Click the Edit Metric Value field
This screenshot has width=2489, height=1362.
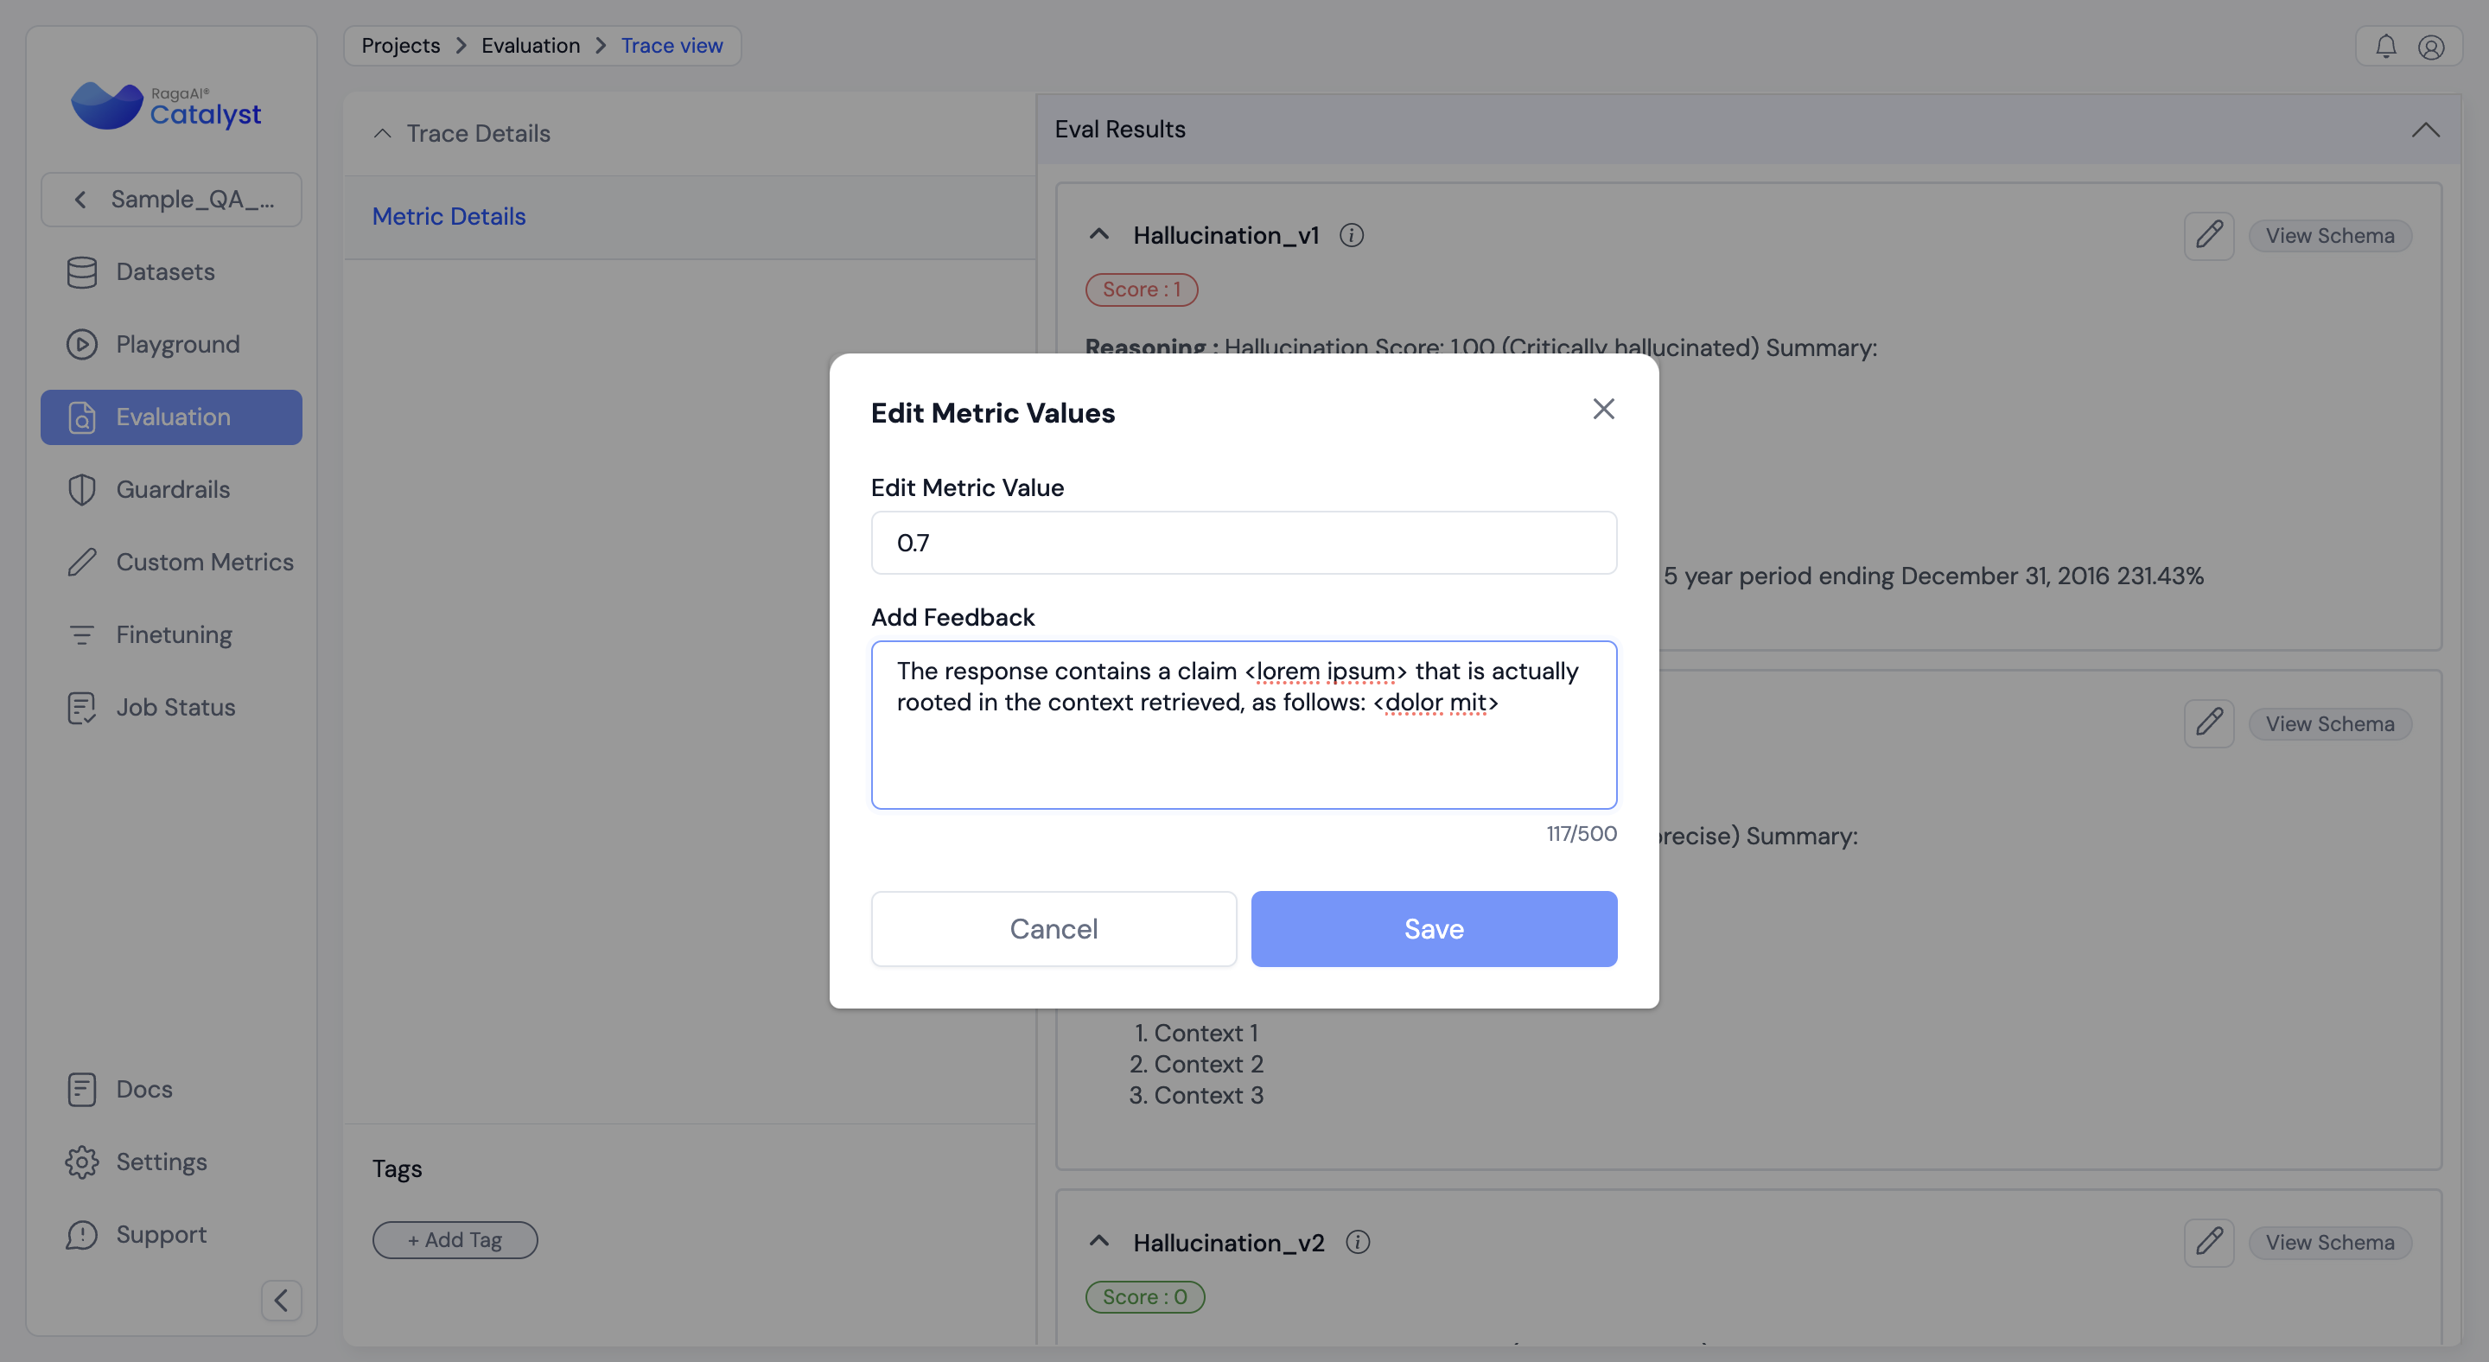(1244, 543)
